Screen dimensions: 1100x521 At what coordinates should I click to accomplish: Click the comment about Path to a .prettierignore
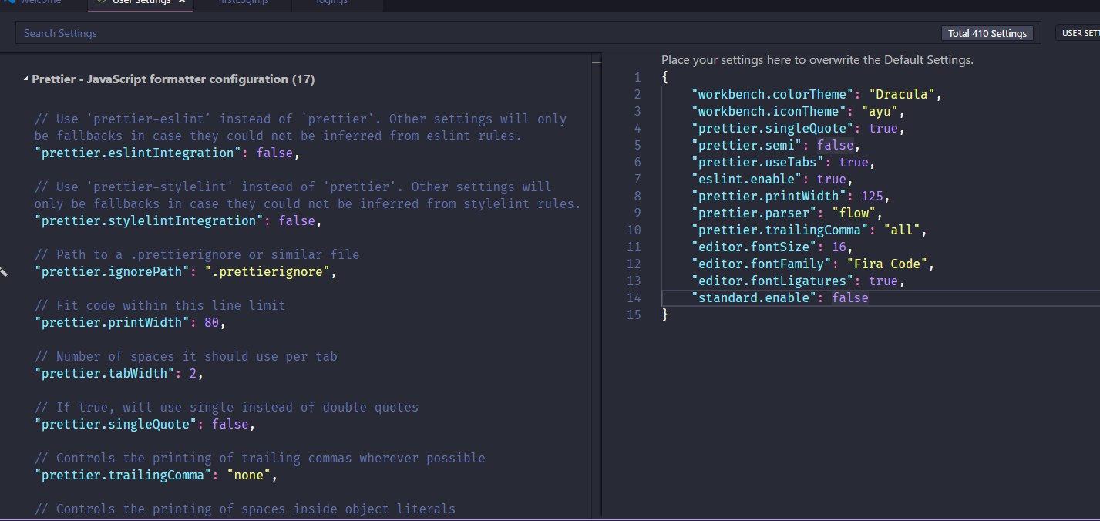(197, 254)
